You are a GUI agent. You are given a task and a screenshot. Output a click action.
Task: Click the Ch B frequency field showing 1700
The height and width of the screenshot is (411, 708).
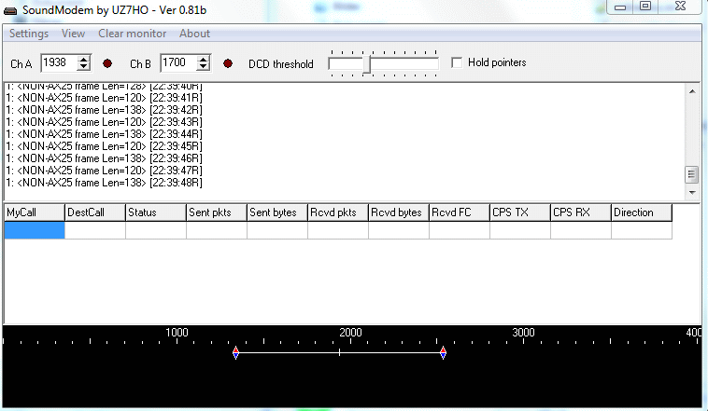pos(178,62)
